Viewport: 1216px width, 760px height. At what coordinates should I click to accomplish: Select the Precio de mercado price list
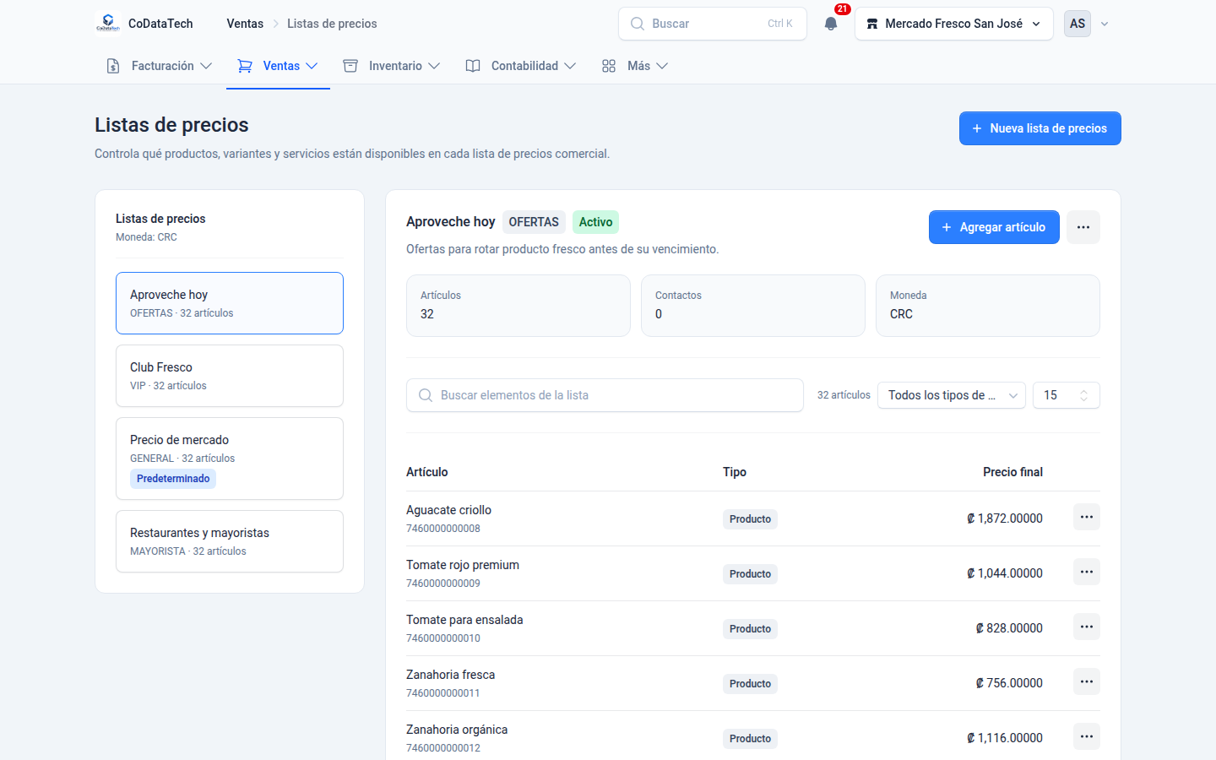point(230,459)
